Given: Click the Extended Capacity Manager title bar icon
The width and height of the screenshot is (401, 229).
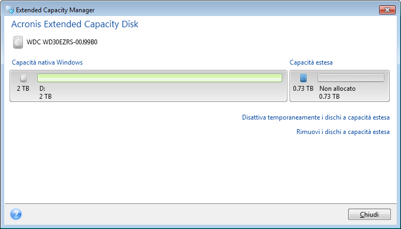Looking at the screenshot, I should click(9, 9).
